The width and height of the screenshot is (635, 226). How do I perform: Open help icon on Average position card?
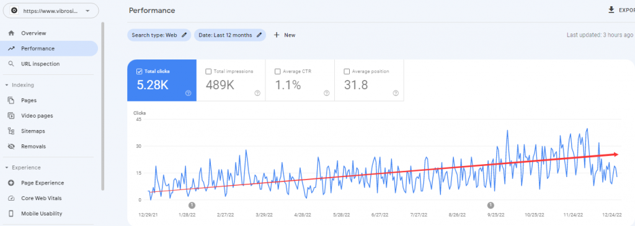[x=396, y=93]
